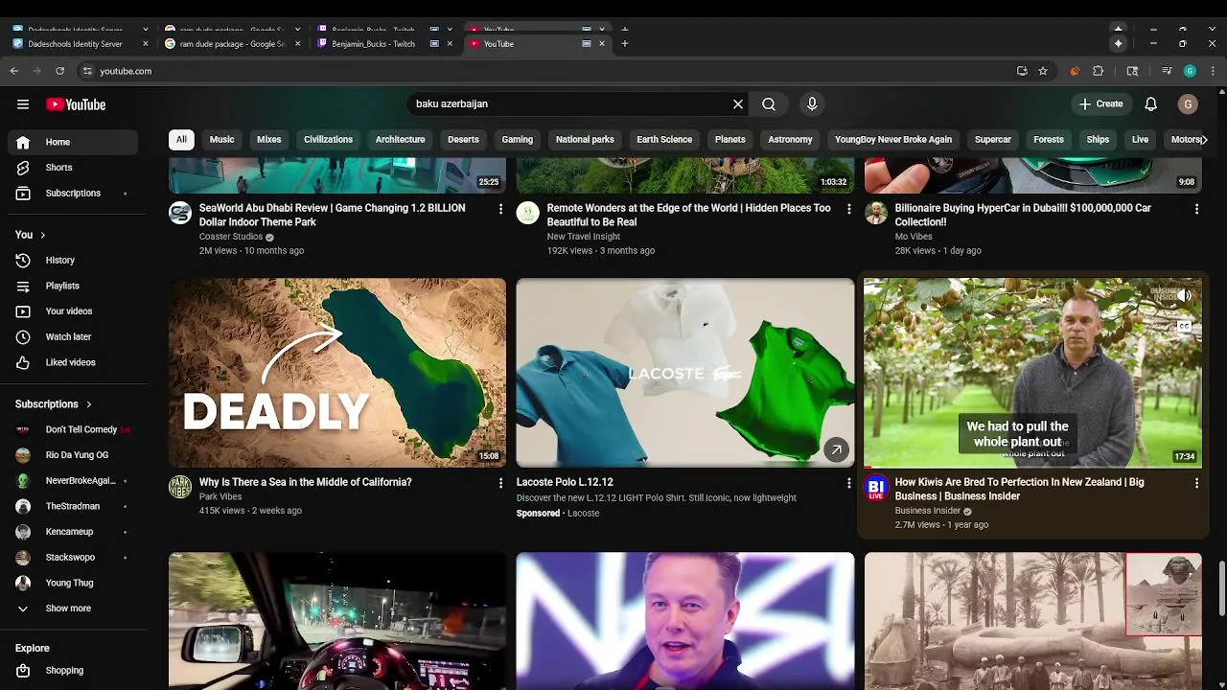Click the YouTube search input field
1227x690 pixels.
[x=570, y=103]
